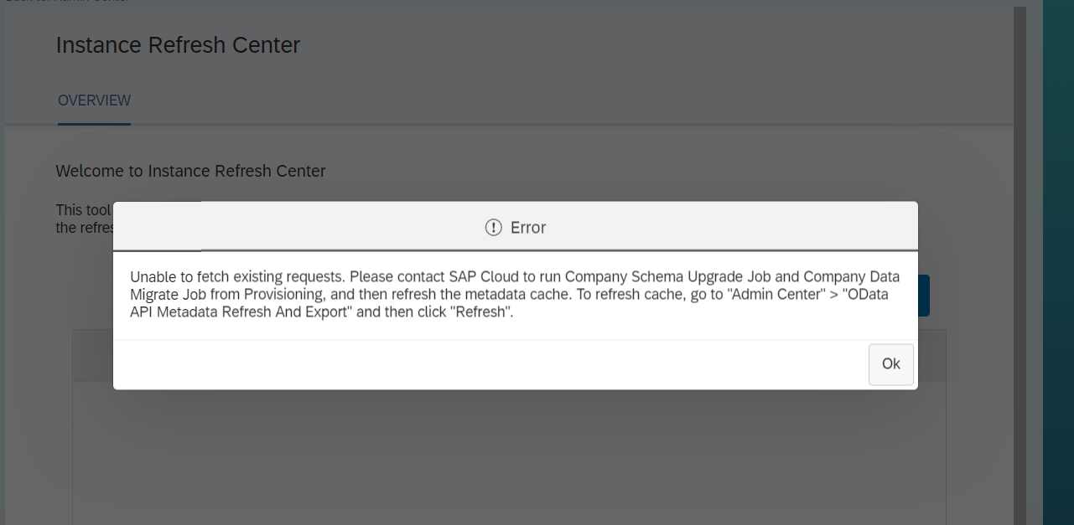Click the blue button behind the error dialog
This screenshot has height=525, width=1074.
coord(923,296)
